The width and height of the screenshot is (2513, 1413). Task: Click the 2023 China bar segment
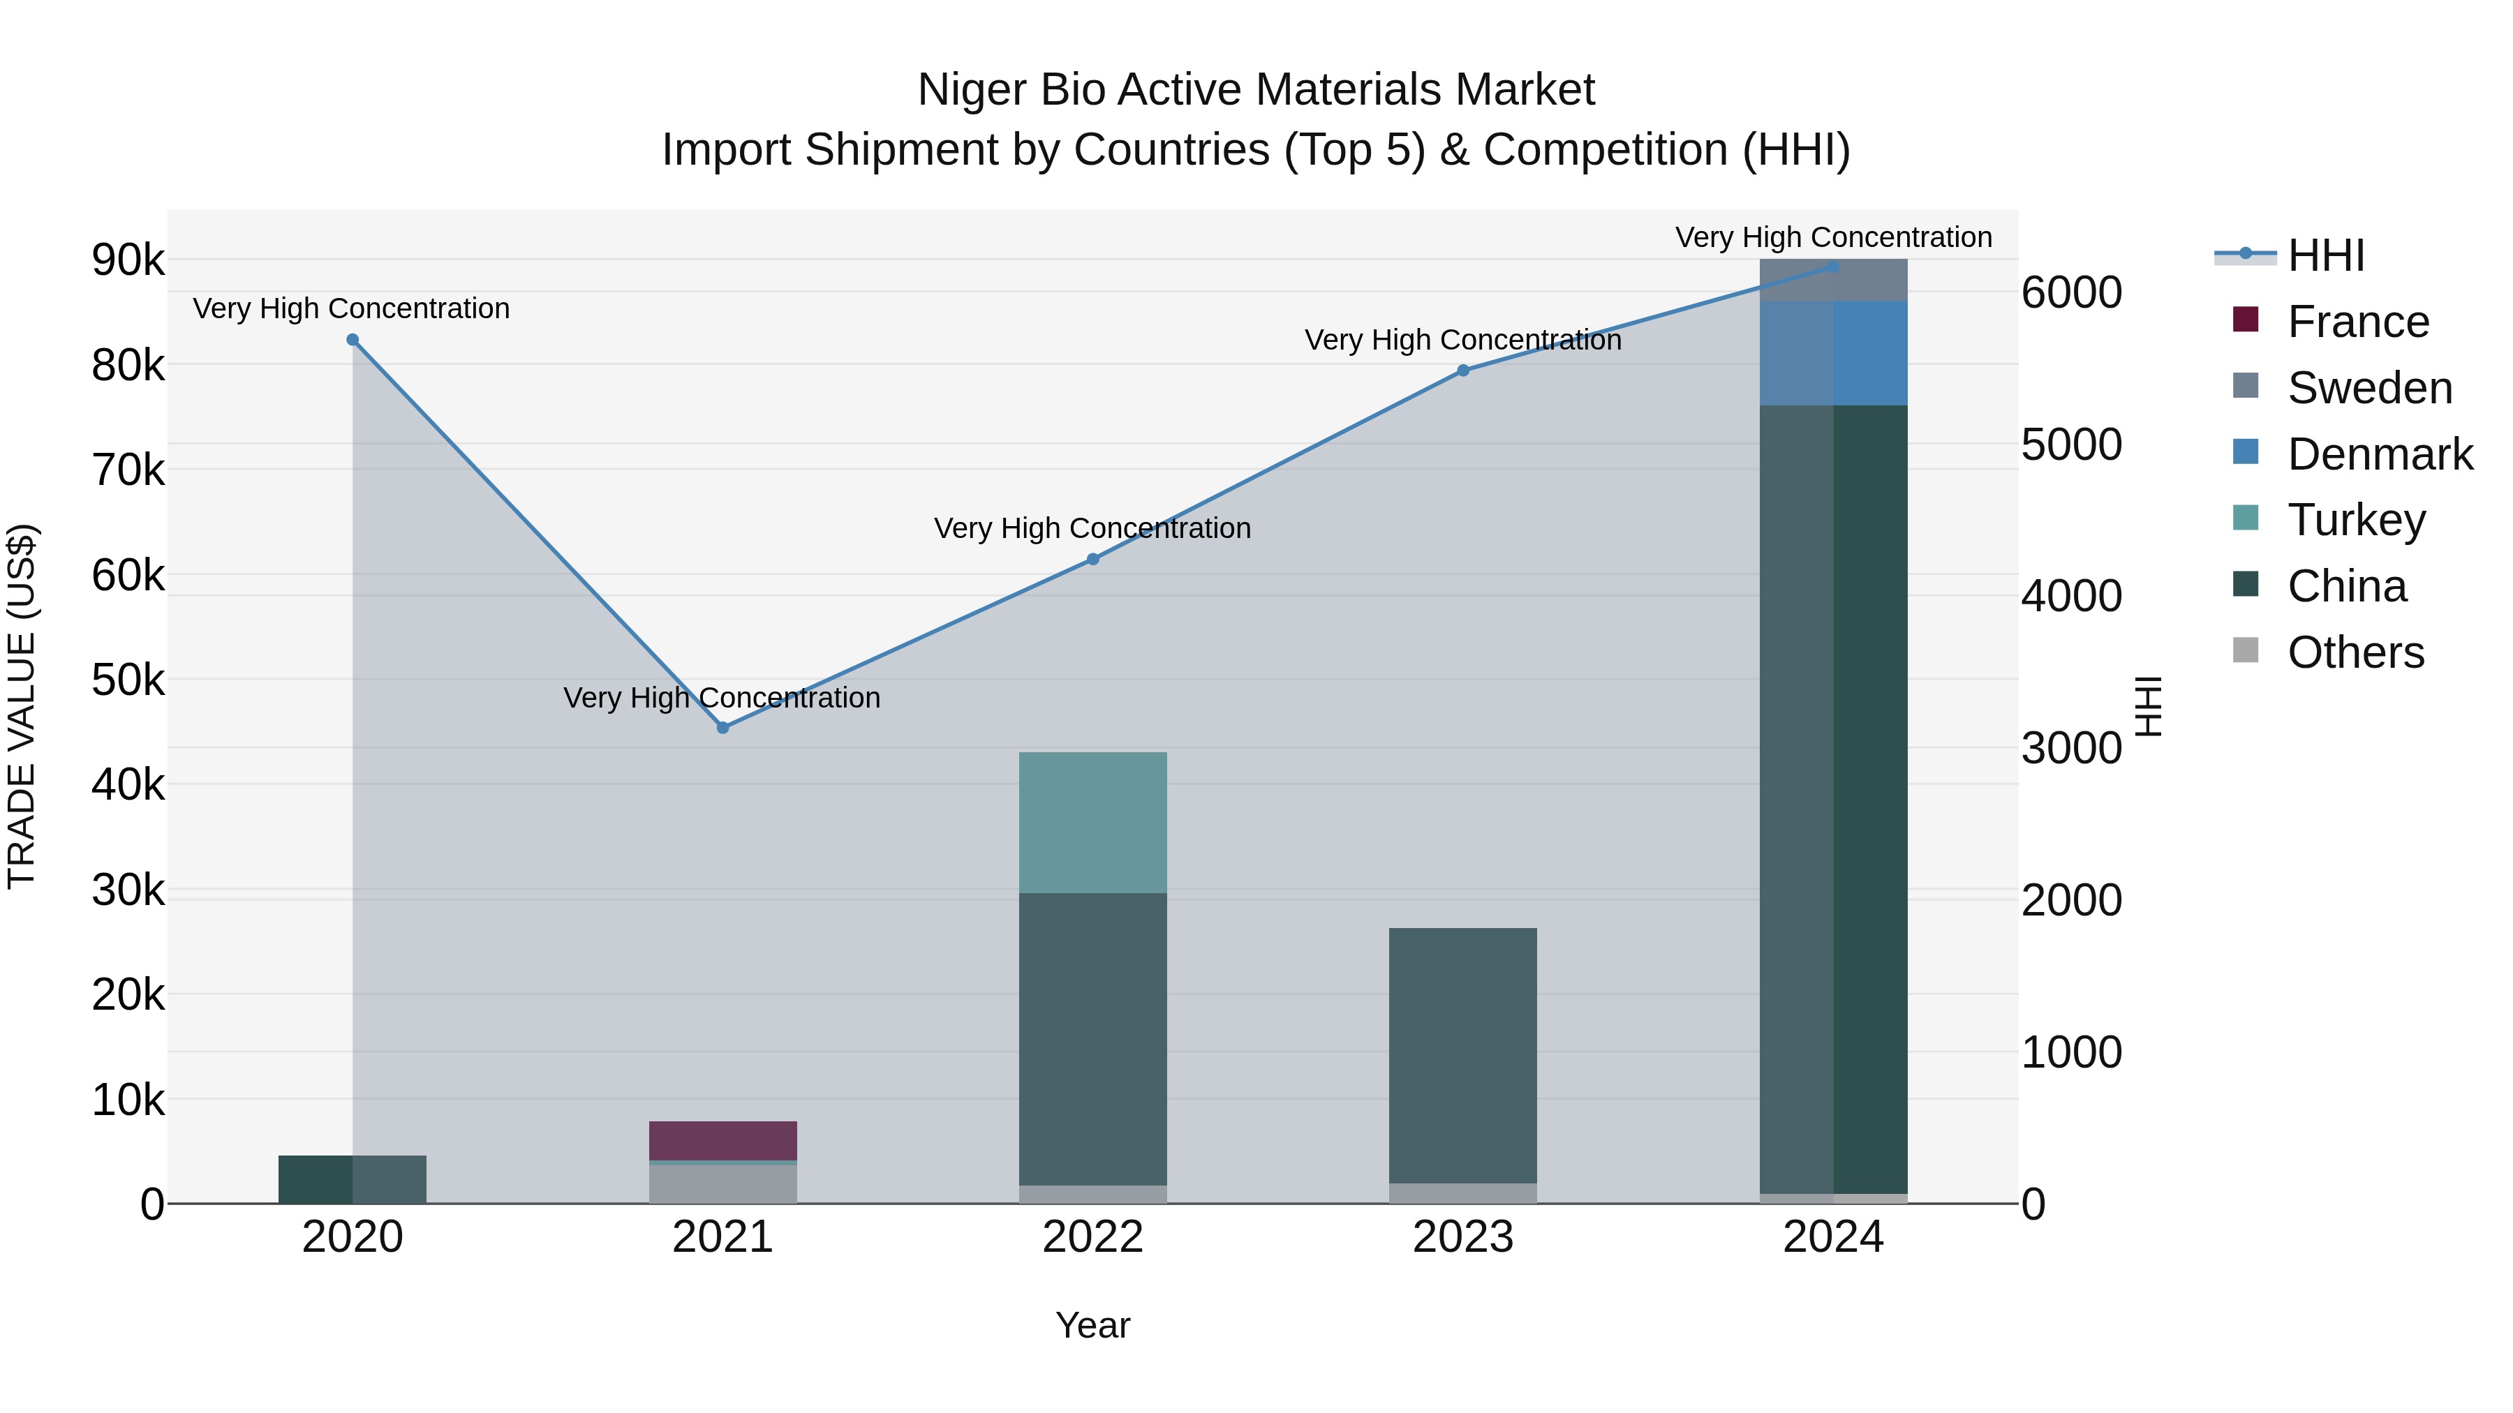pyautogui.click(x=1463, y=1056)
